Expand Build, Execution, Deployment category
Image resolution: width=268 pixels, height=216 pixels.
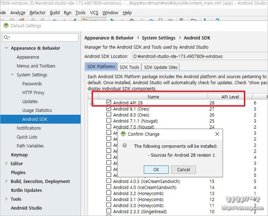[x=6, y=181]
